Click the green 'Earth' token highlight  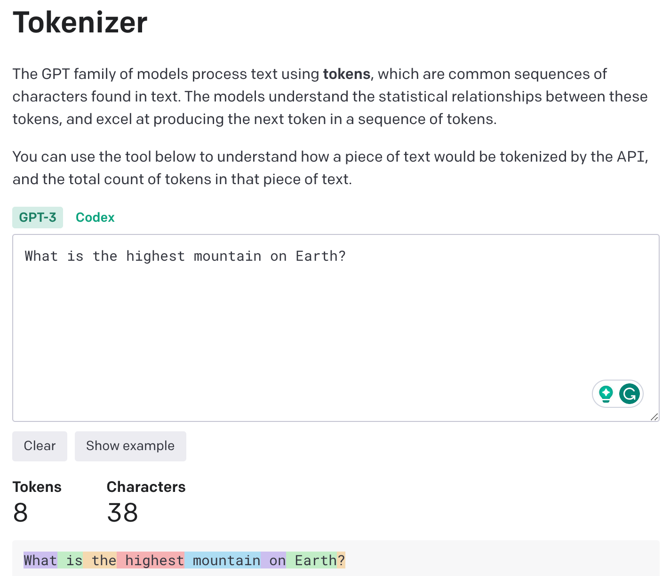311,560
